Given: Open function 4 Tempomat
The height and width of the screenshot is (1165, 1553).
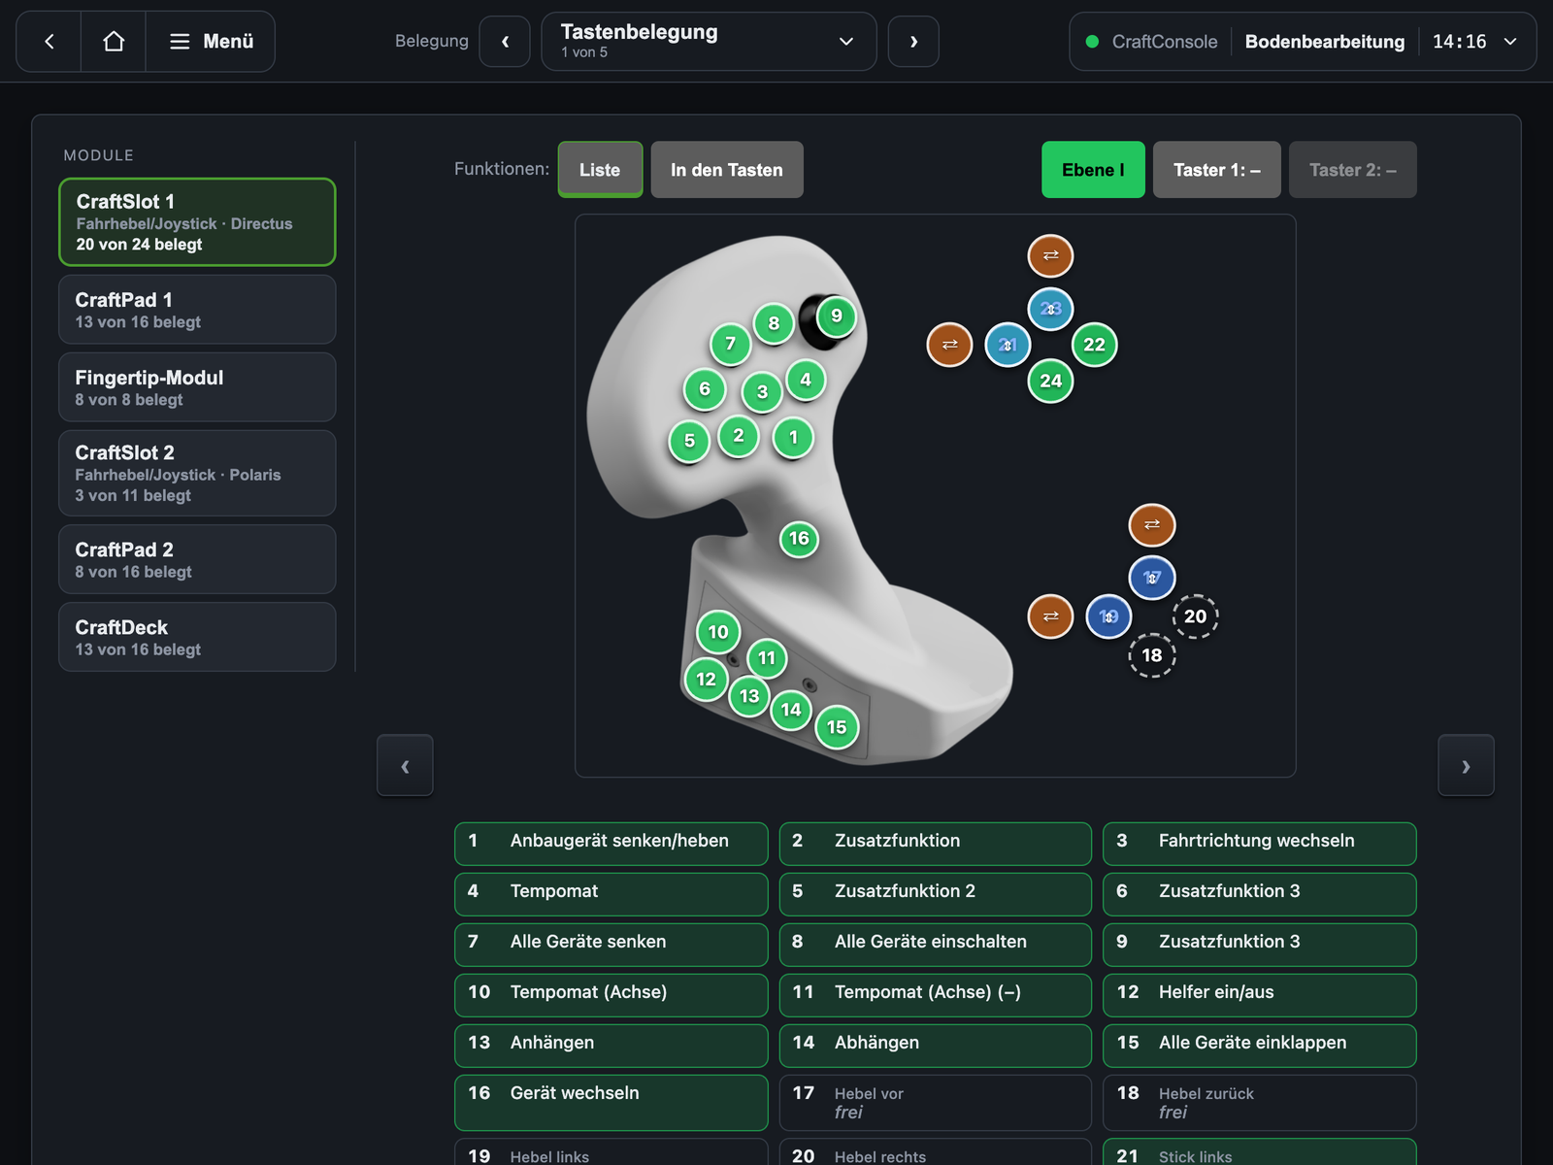Looking at the screenshot, I should (x=611, y=894).
